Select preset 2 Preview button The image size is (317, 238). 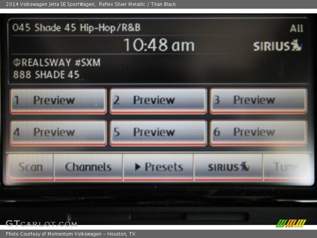158,101
